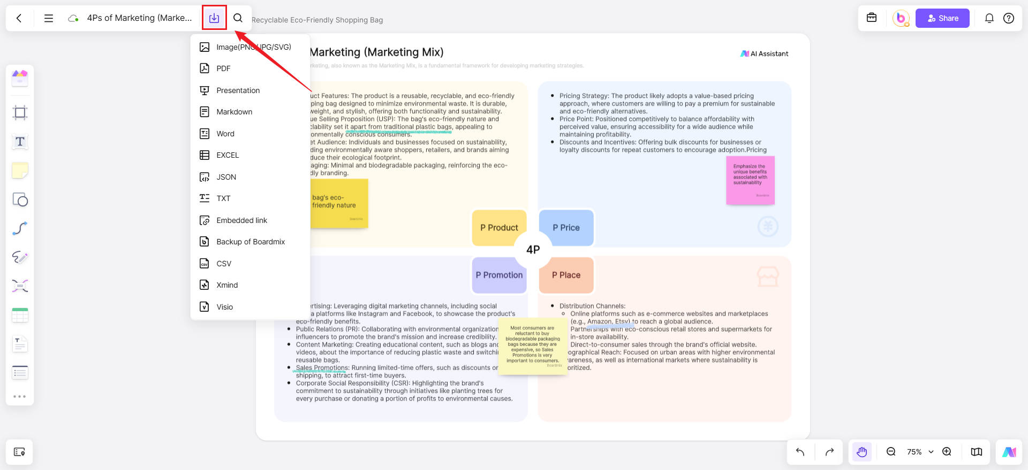This screenshot has width=1028, height=470.
Task: Toggle the minimap view icon
Action: point(976,452)
